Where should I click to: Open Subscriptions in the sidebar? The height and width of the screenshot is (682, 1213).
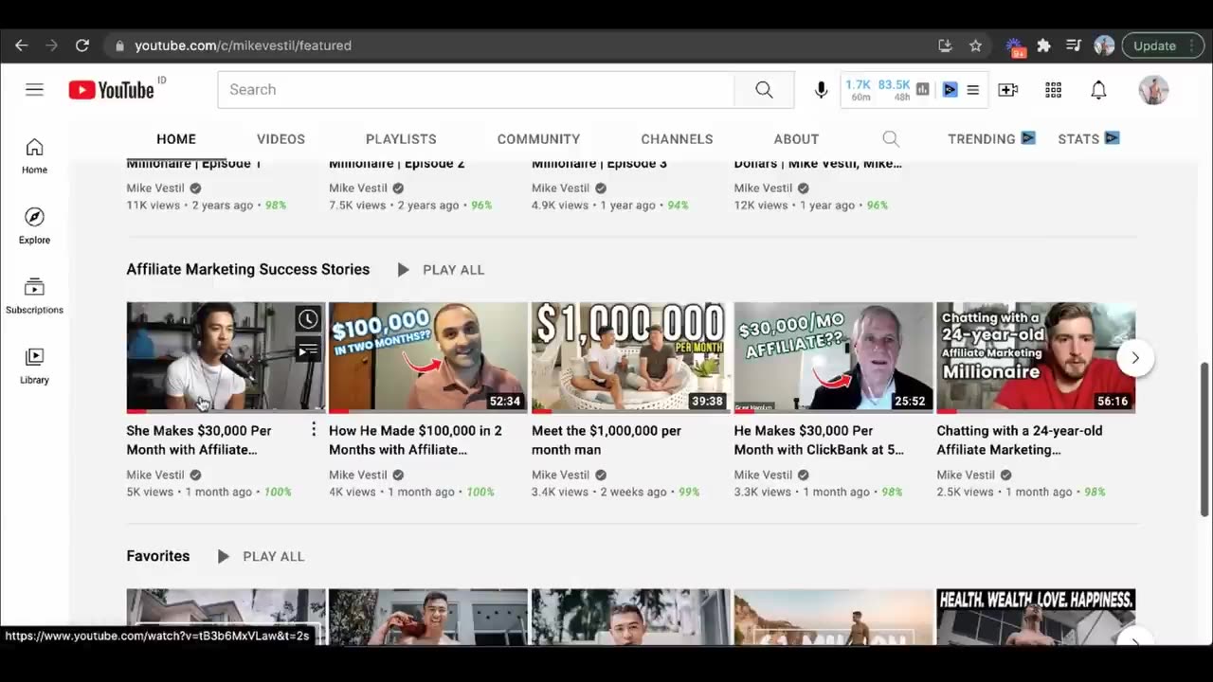pyautogui.click(x=34, y=296)
